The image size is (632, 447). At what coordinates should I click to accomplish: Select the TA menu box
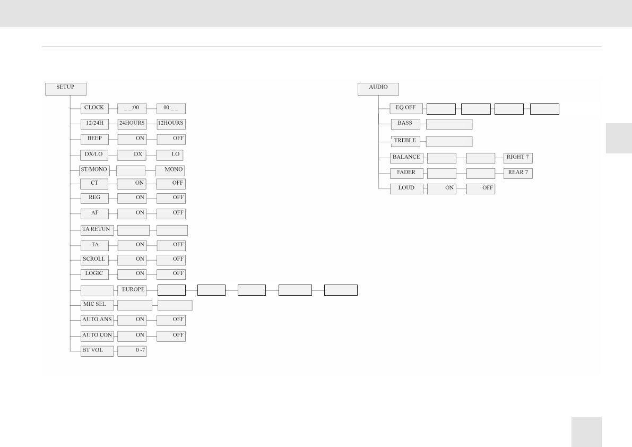point(94,246)
